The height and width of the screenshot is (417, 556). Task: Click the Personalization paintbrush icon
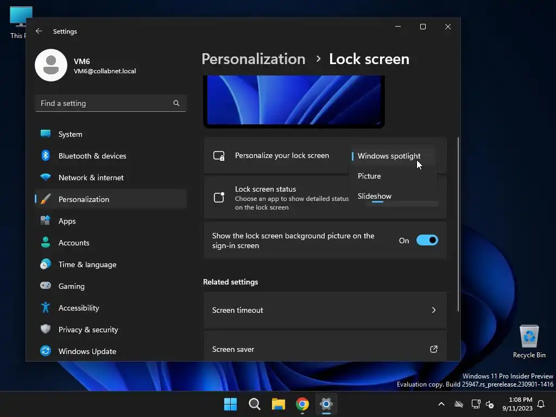point(46,199)
